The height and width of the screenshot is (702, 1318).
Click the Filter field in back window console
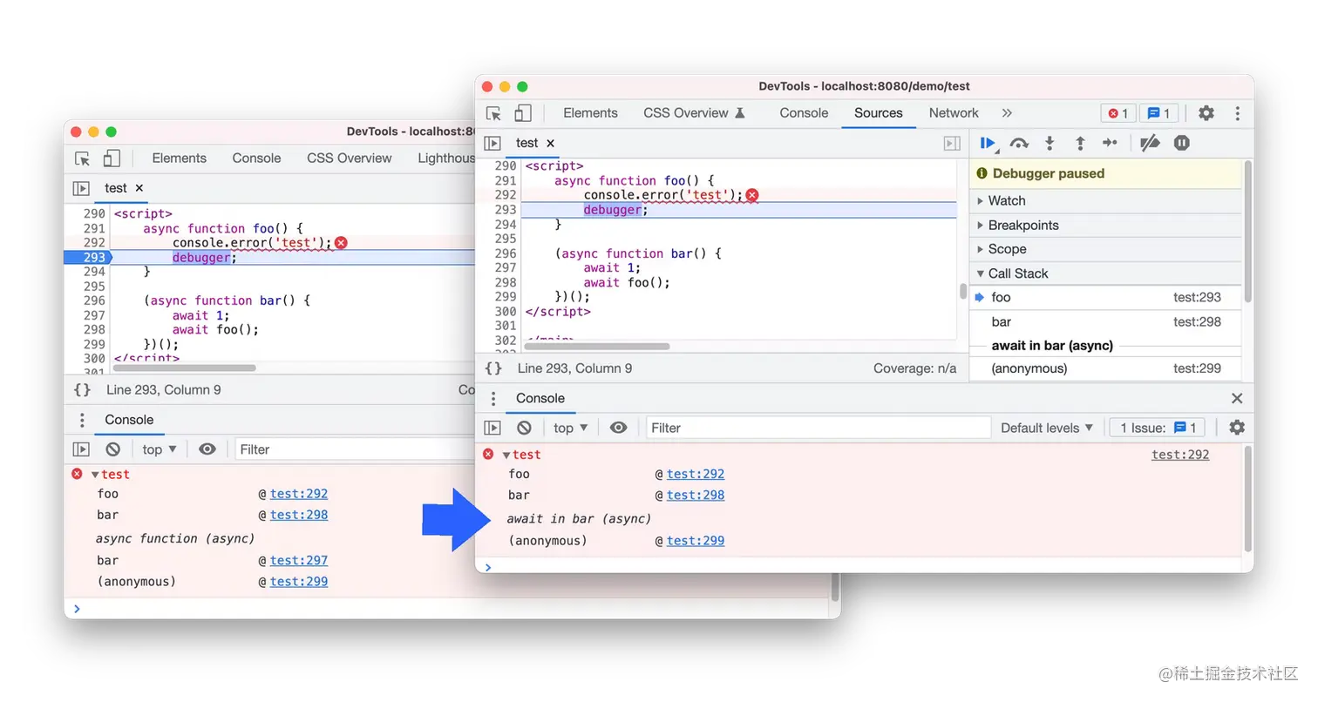pyautogui.click(x=356, y=449)
